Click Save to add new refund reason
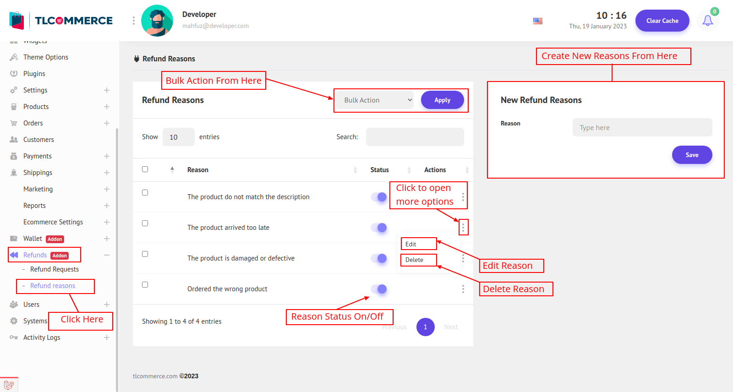 point(692,155)
